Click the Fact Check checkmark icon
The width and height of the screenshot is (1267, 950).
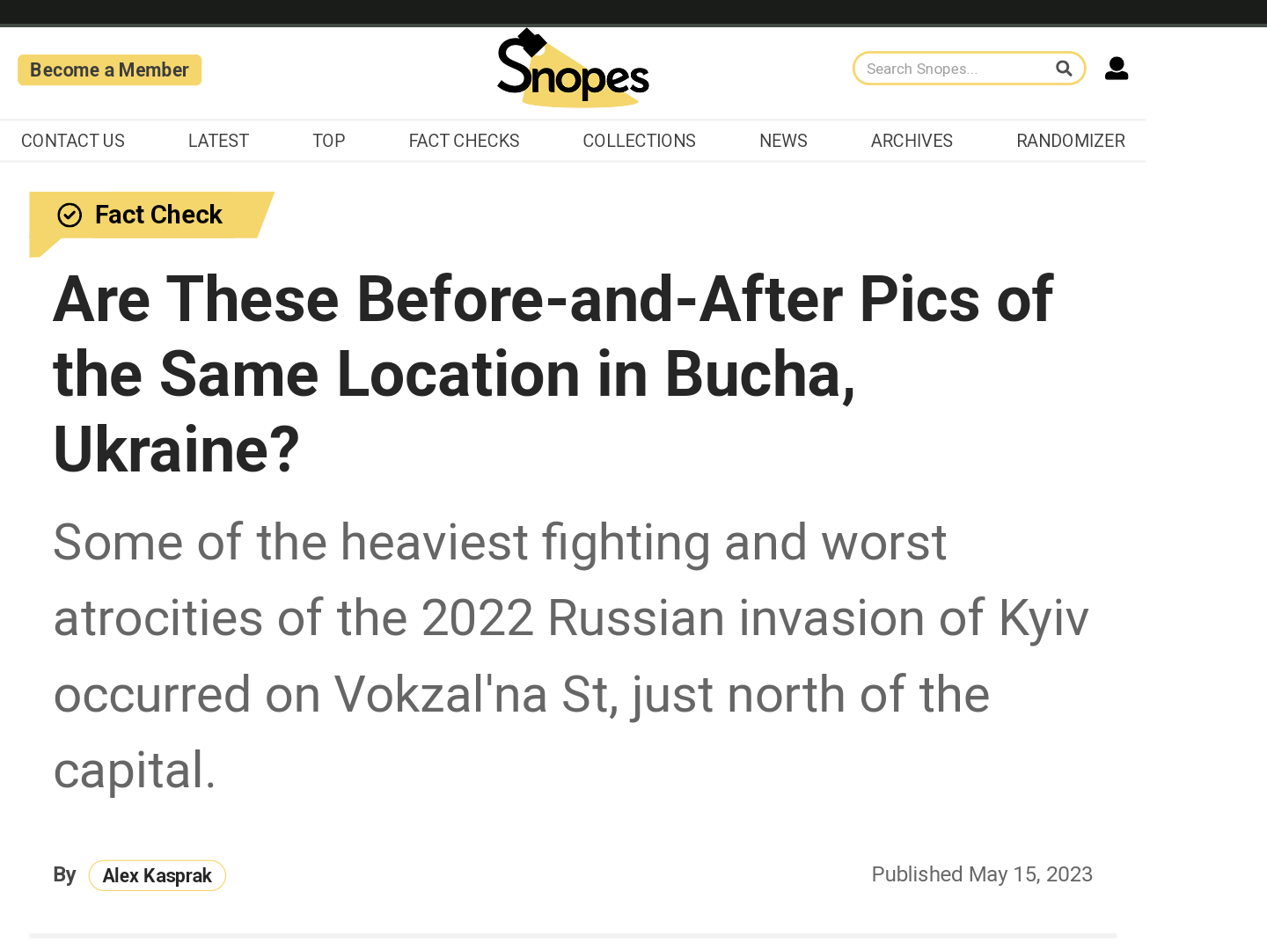pos(70,215)
